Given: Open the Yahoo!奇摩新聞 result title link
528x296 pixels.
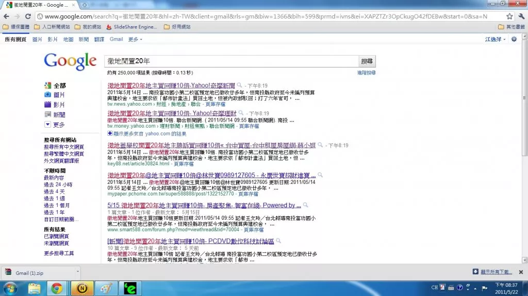Looking at the screenshot, I should [171, 85].
